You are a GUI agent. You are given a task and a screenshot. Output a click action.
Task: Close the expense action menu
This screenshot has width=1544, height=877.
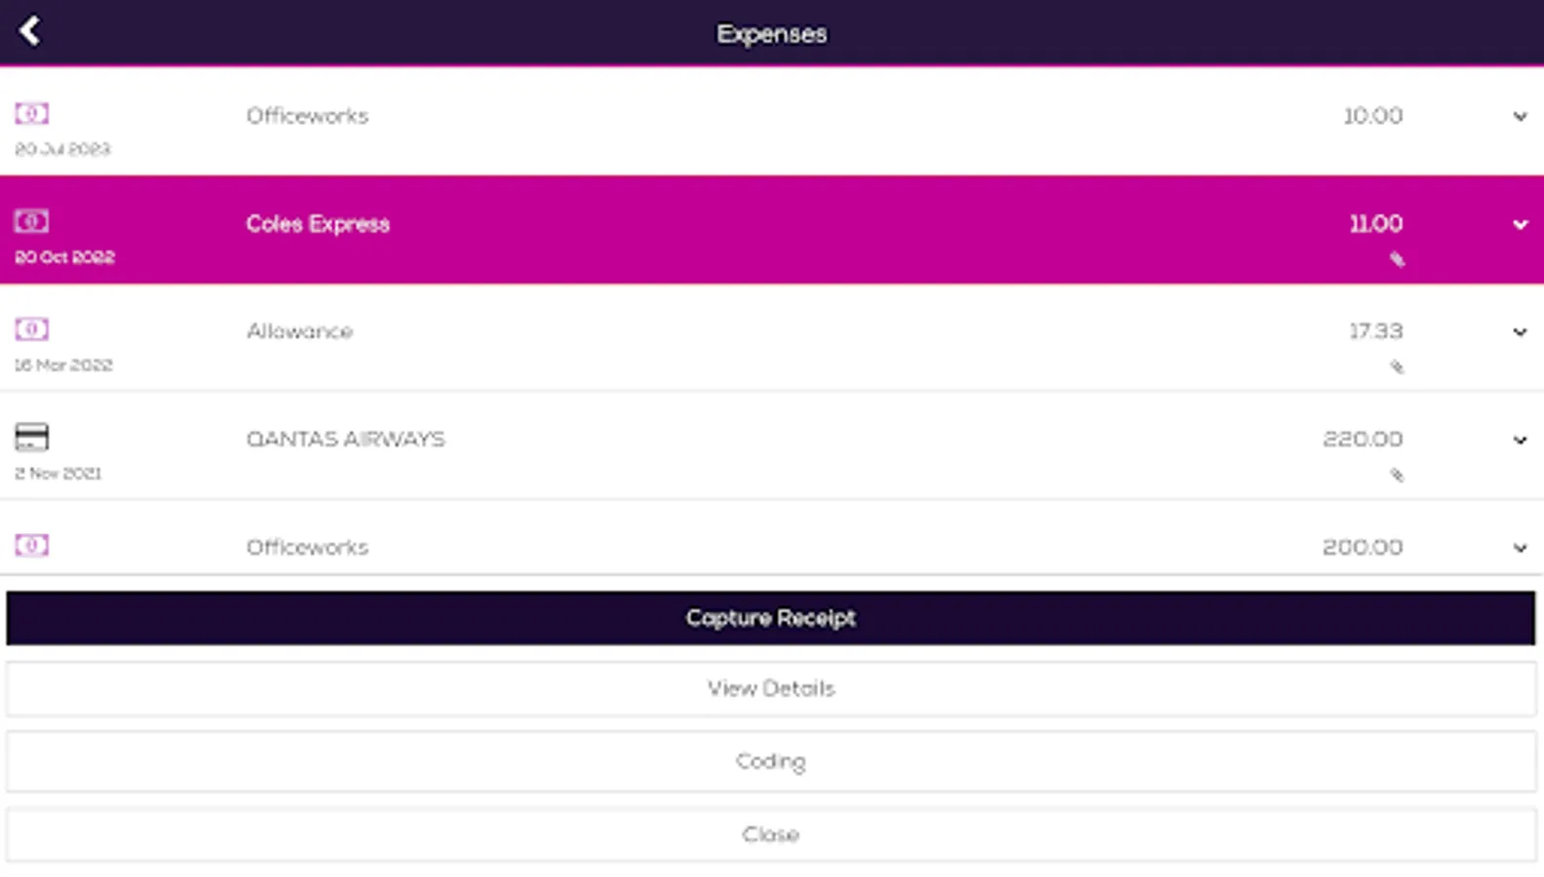coord(771,834)
